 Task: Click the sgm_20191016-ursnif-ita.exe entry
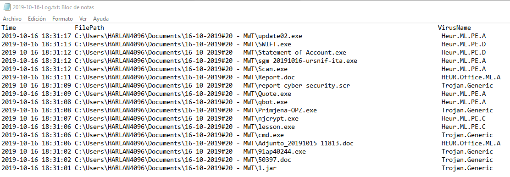pyautogui.click(x=307, y=61)
